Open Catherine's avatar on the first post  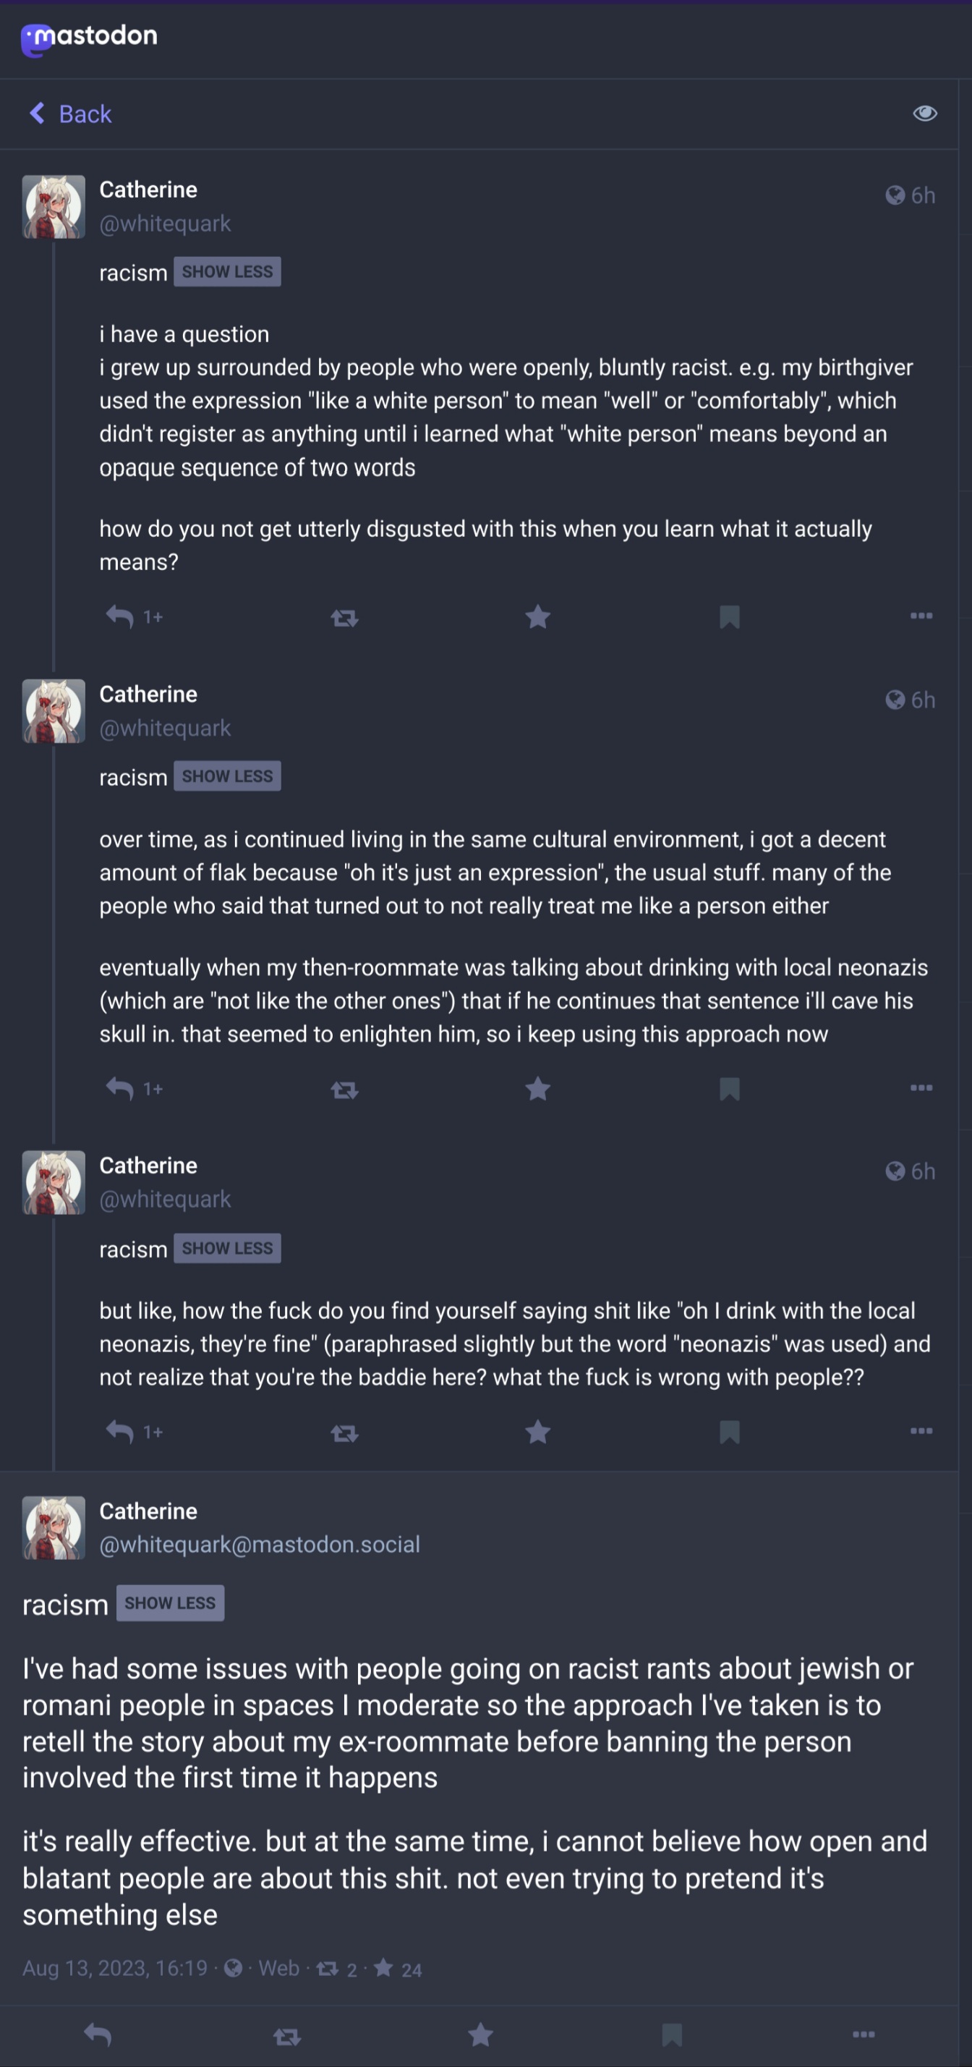[54, 207]
